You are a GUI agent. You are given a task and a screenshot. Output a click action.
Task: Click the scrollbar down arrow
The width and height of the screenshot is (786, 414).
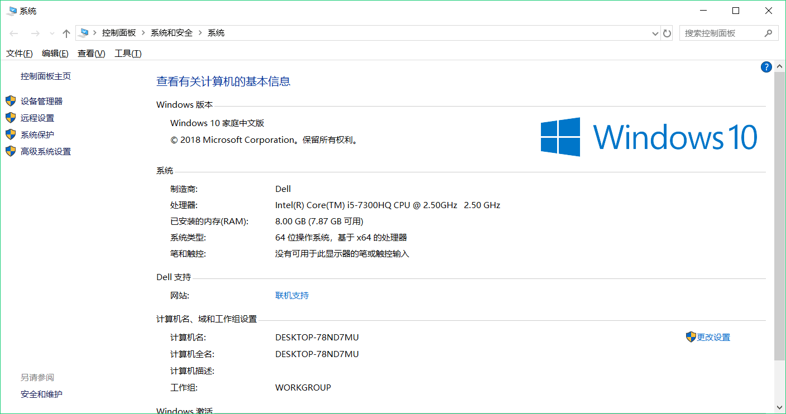click(780, 407)
